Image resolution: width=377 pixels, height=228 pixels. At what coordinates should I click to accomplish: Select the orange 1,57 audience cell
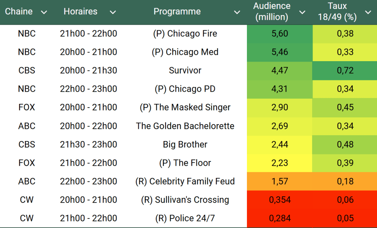279,181
